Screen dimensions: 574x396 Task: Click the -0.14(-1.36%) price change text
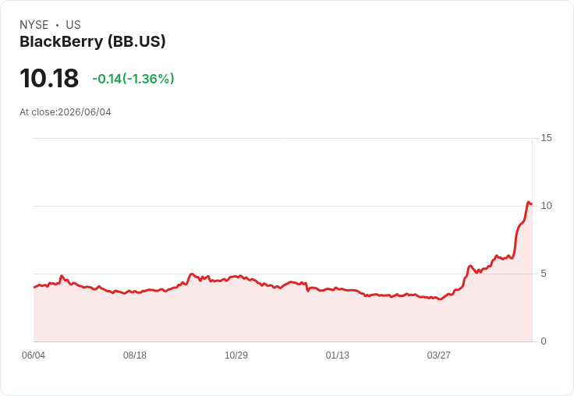click(x=133, y=79)
